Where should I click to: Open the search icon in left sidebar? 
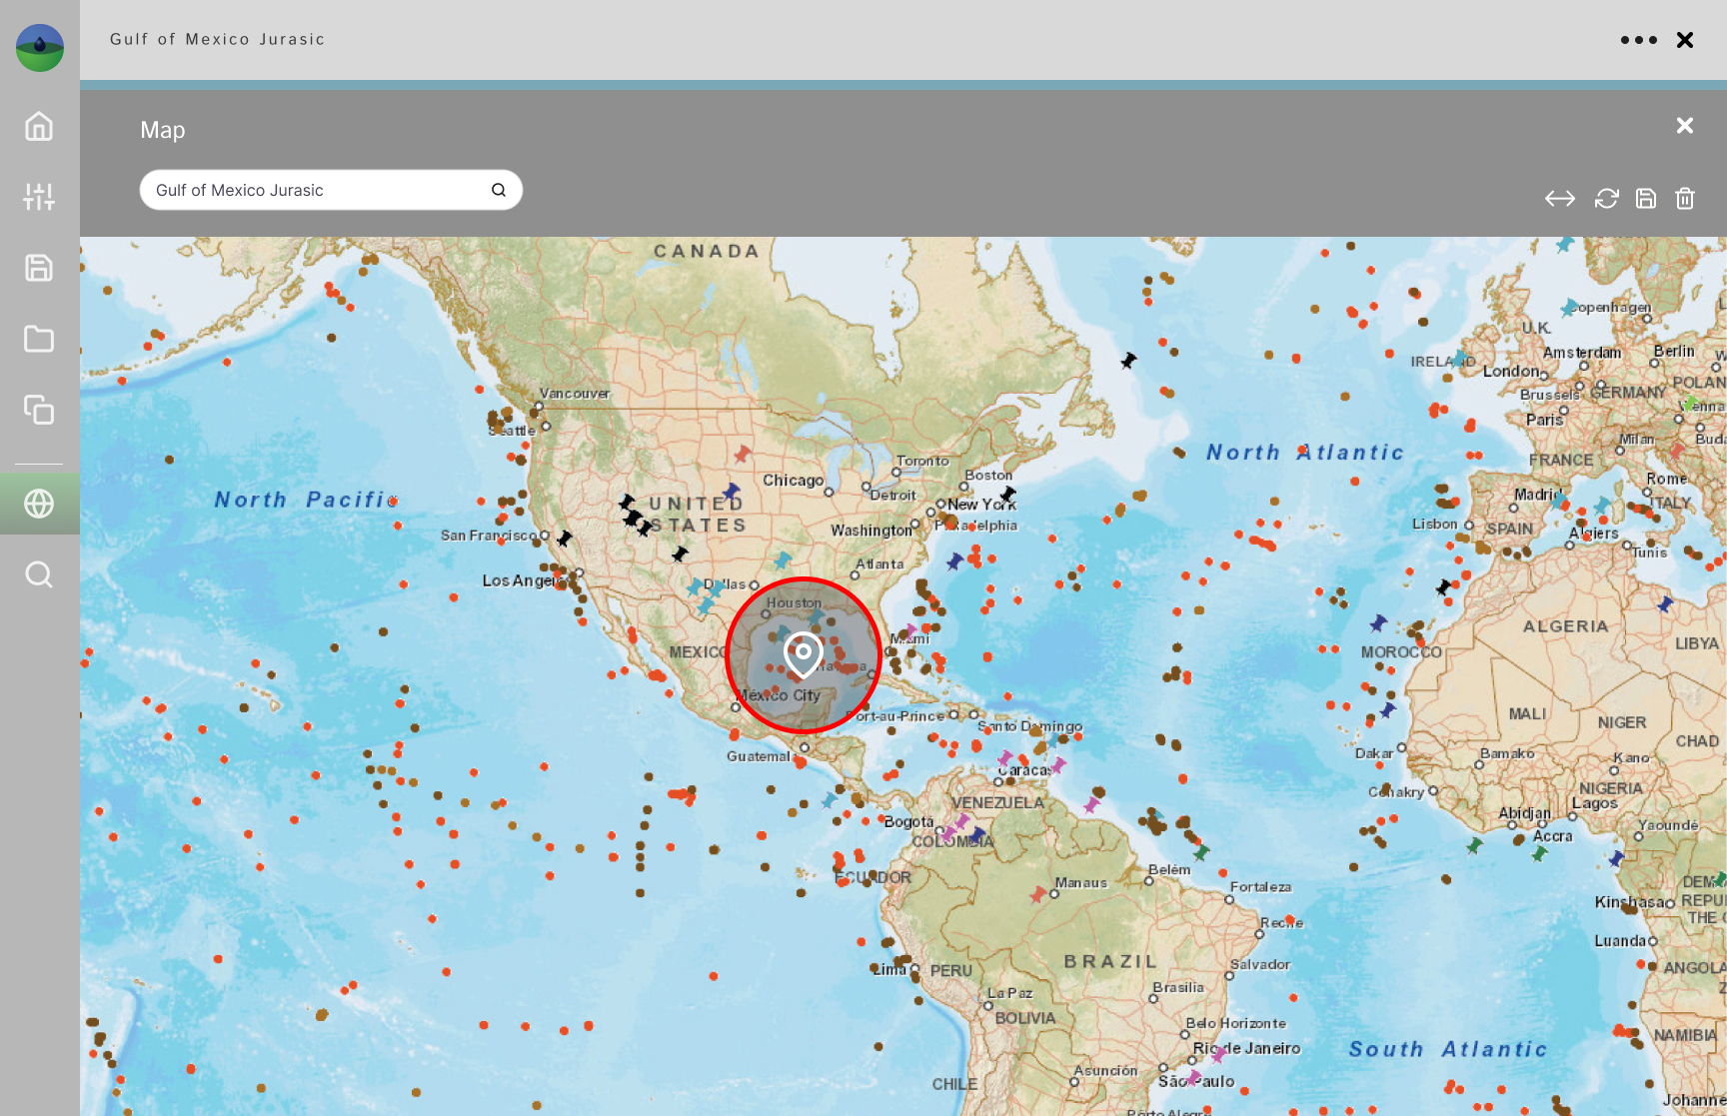39,574
